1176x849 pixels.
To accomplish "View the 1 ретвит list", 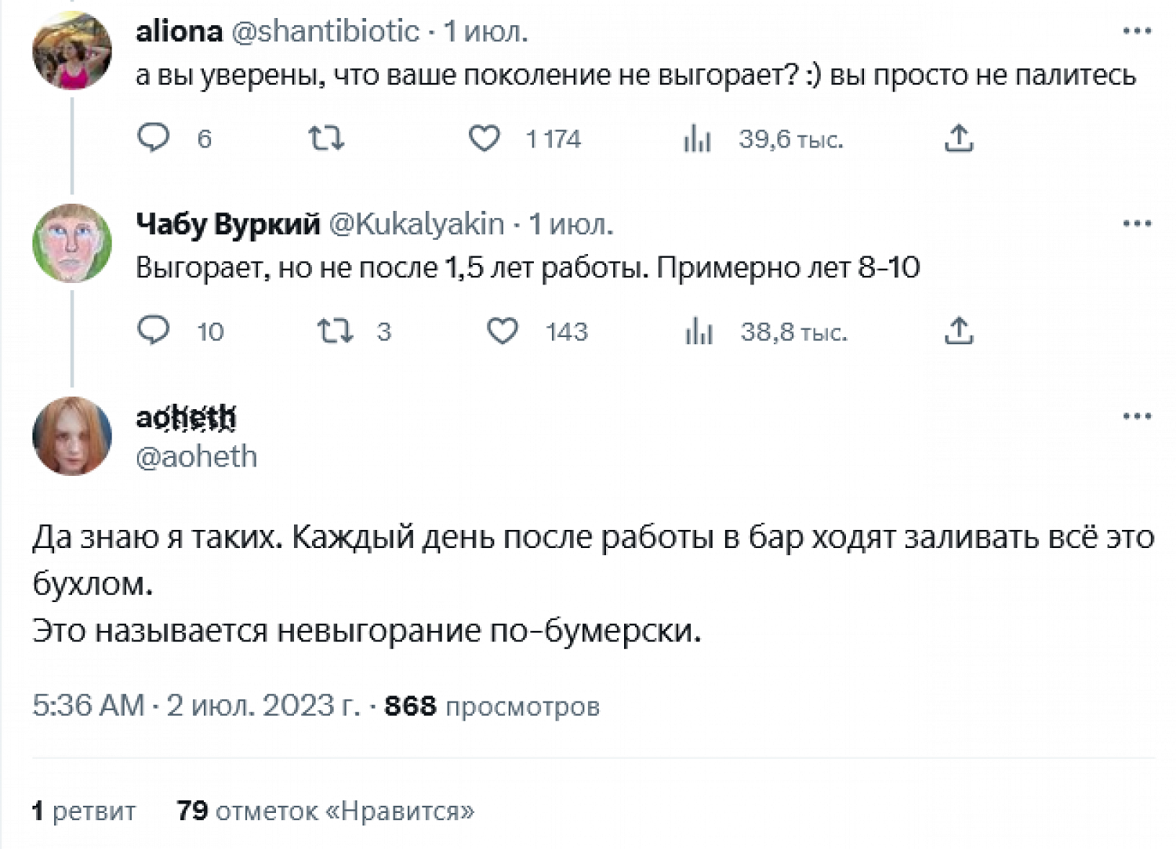I will point(84,811).
